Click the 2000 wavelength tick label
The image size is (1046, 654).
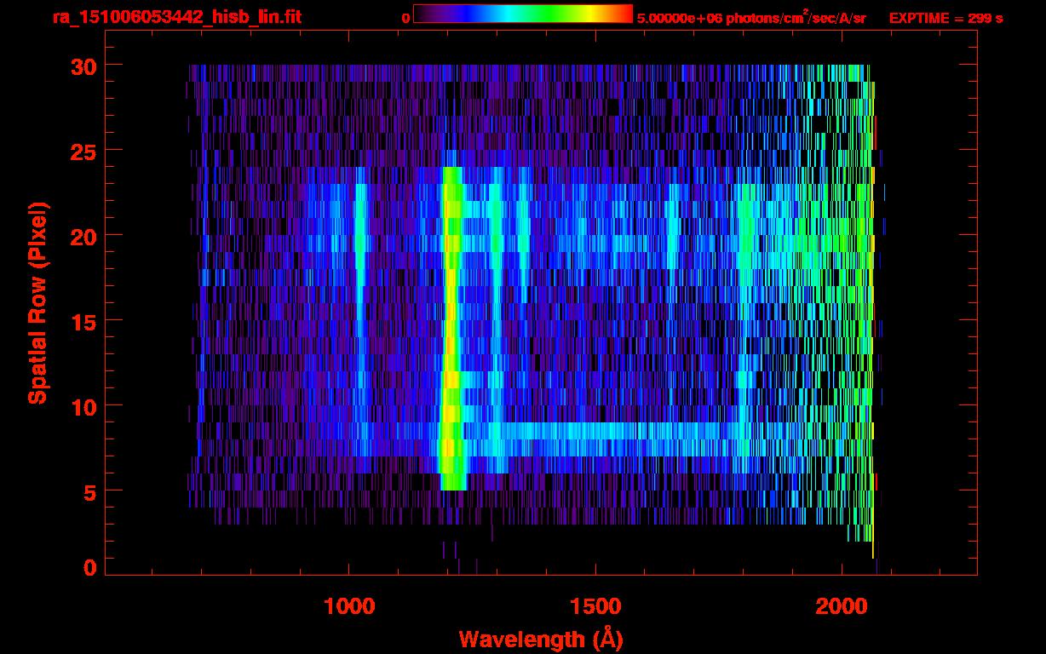pos(842,606)
